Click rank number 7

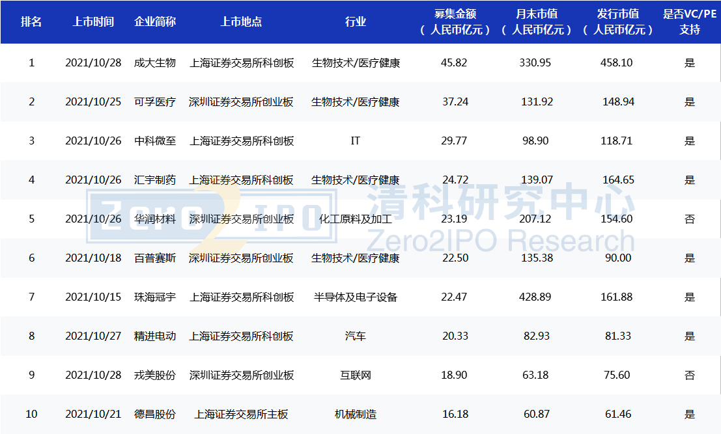click(31, 297)
